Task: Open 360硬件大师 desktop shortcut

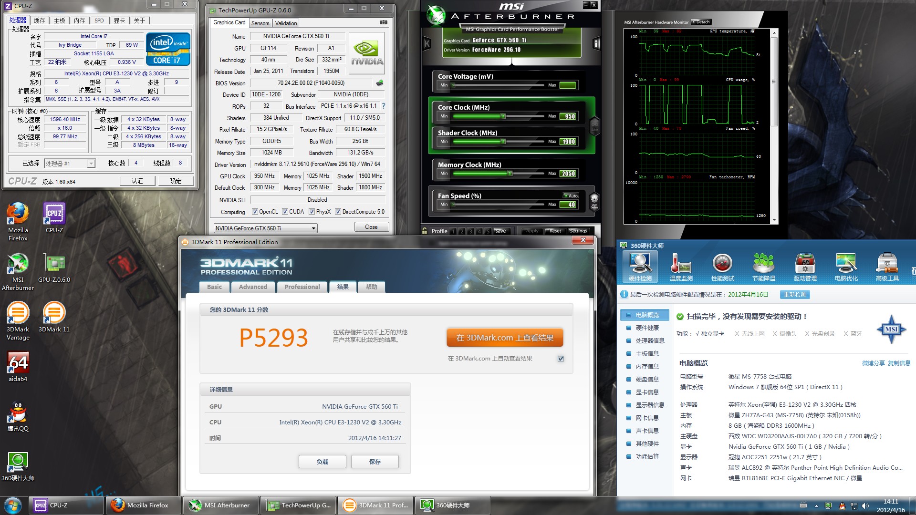Action: (x=18, y=466)
